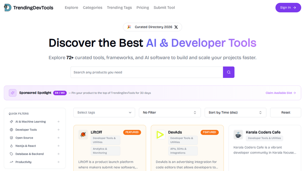This screenshot has height=171, width=305.
Task: Open the Kerala Coders Cafe card title
Action: tap(263, 132)
